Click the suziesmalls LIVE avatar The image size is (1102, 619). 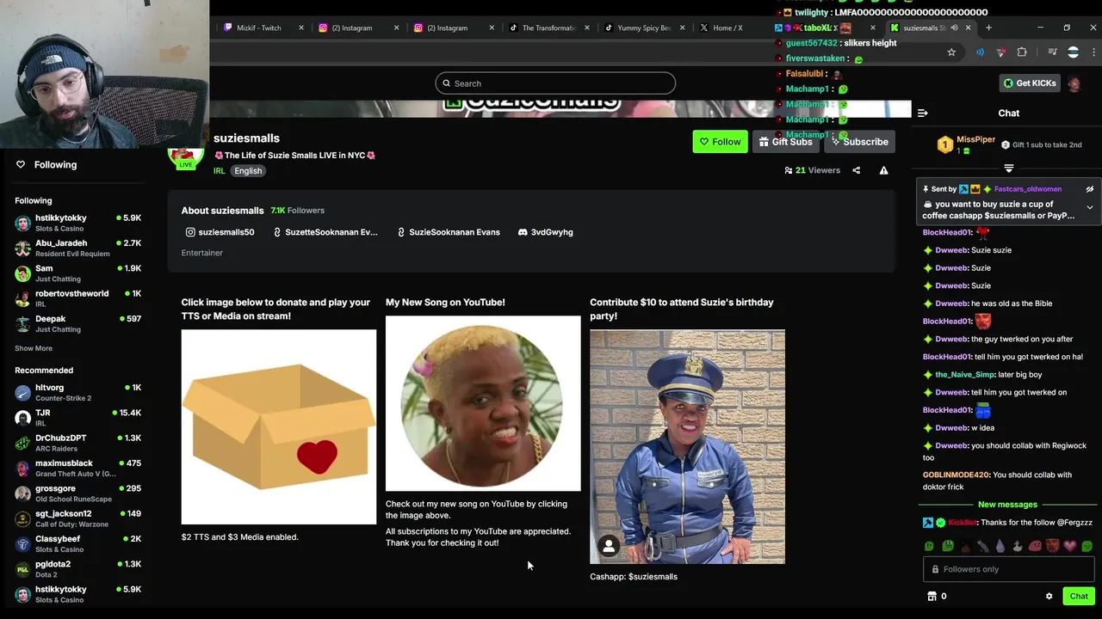tap(186, 157)
